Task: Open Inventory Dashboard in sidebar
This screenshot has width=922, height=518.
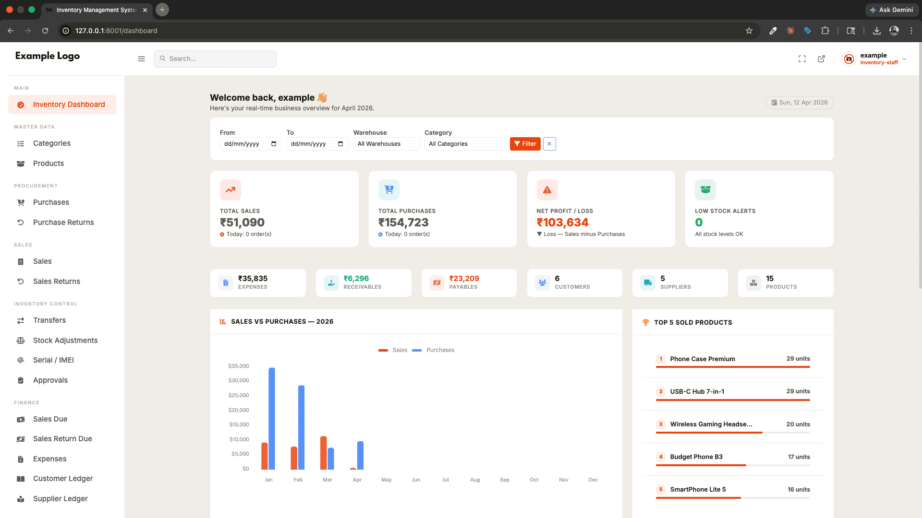Action: tap(62, 105)
